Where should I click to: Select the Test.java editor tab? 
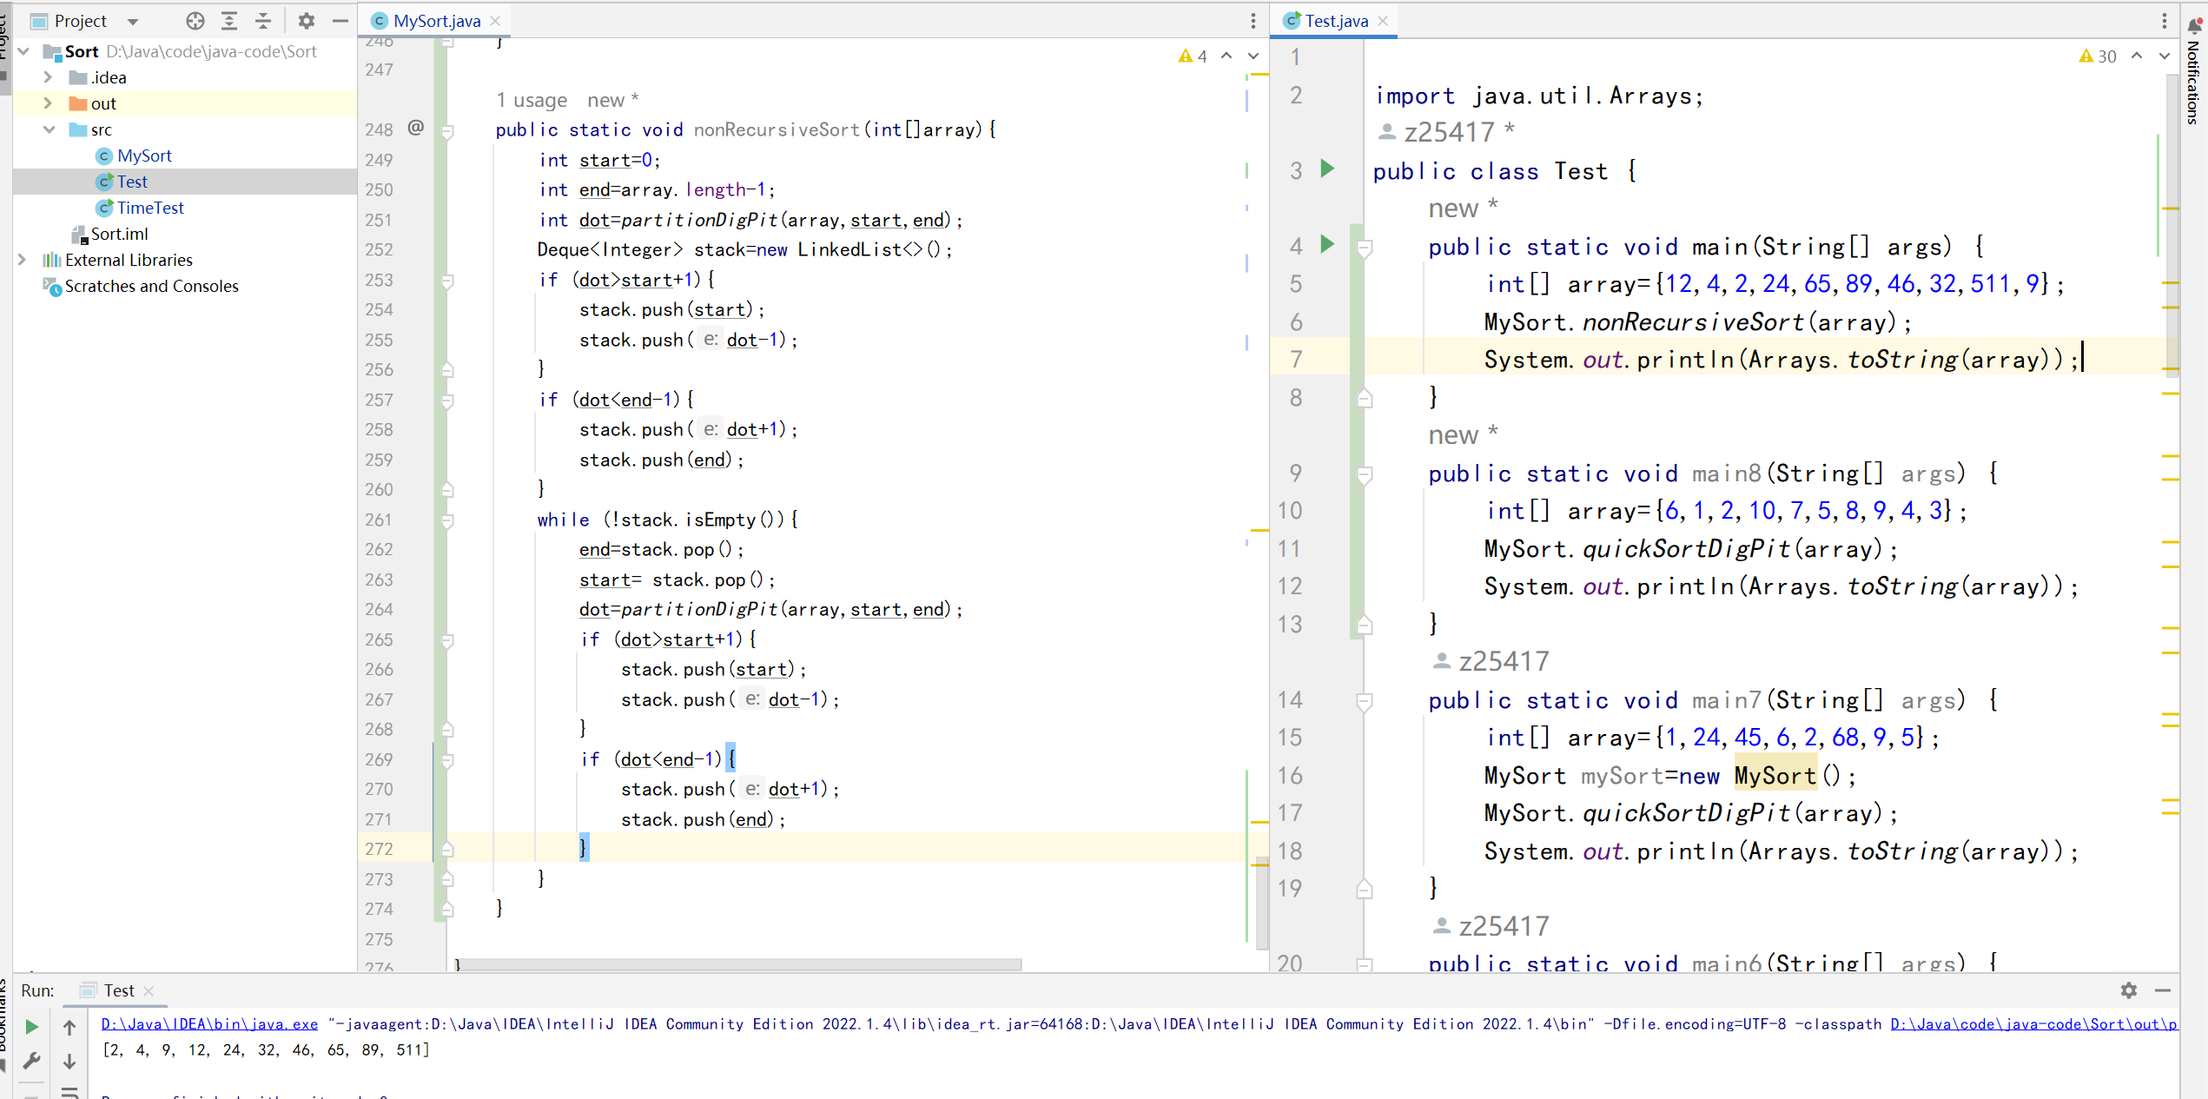tap(1335, 21)
